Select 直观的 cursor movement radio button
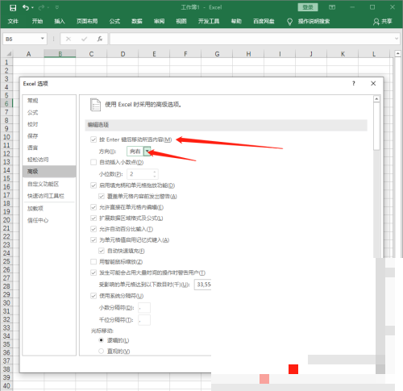 pyautogui.click(x=102, y=351)
